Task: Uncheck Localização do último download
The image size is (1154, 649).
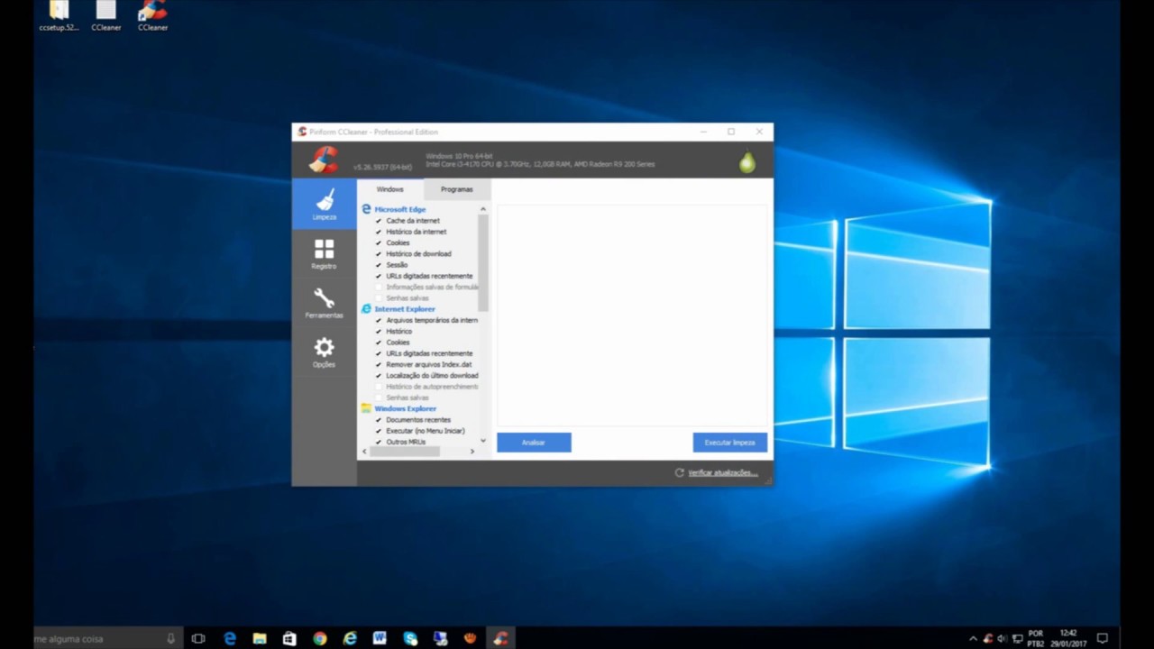Action: tap(379, 376)
